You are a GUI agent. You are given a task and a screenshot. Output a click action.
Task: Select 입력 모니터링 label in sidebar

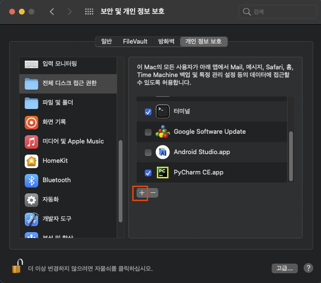coord(60,63)
